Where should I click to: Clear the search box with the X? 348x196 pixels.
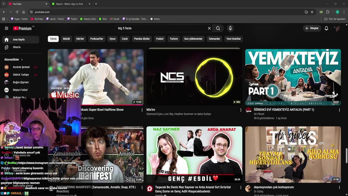pos(209,28)
